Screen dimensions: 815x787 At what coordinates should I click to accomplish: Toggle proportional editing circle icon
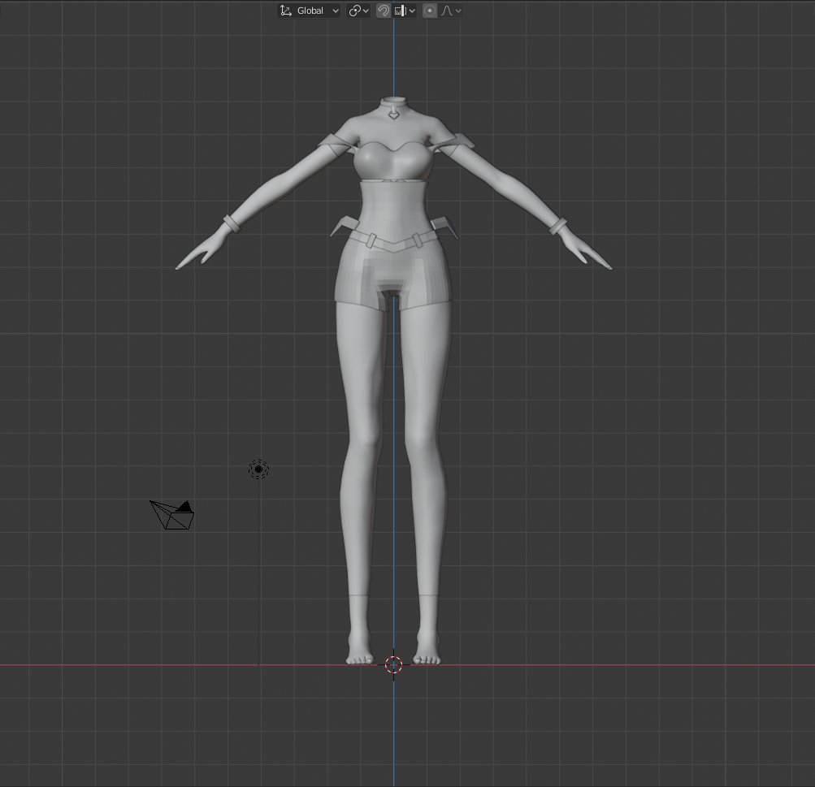pyautogui.click(x=430, y=11)
